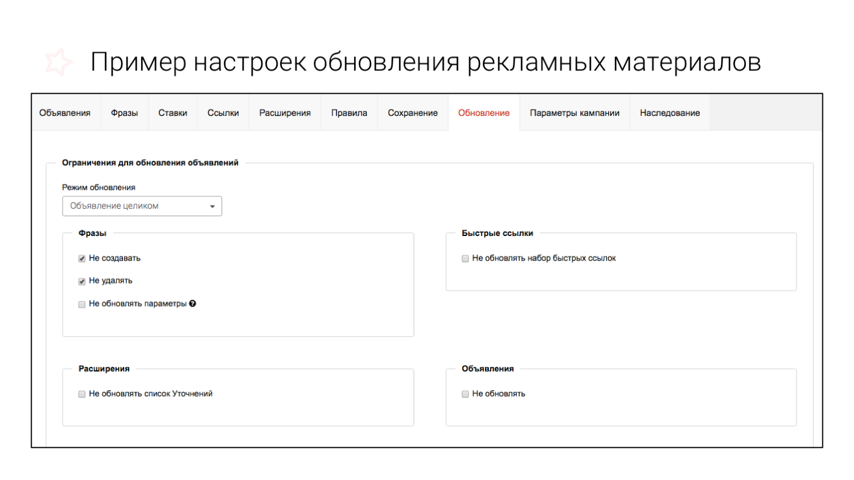
Task: Click the help icon beside Не обновлять параметры
Action: 192,304
